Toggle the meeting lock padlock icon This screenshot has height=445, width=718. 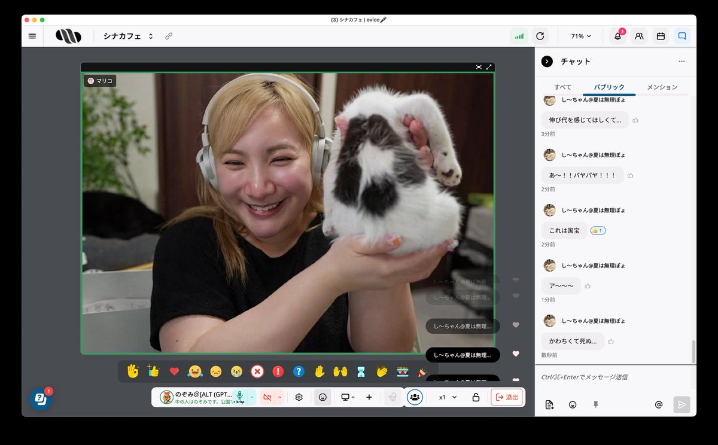point(476,397)
